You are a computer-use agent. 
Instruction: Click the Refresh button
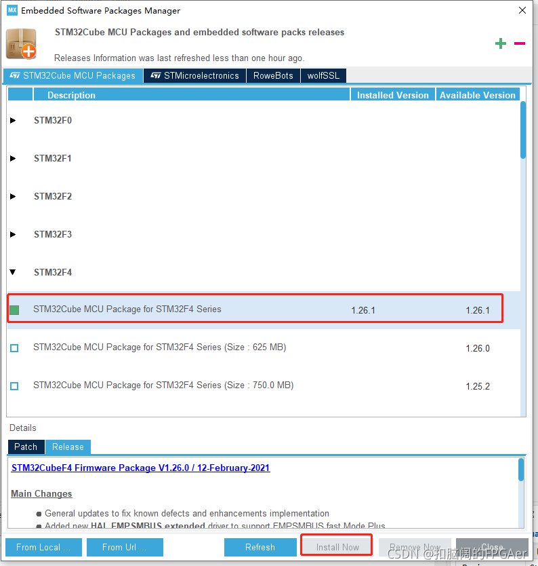coord(260,547)
